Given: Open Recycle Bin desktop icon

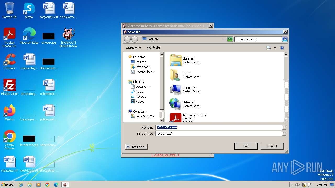Looking at the screenshot, I should [9, 10].
